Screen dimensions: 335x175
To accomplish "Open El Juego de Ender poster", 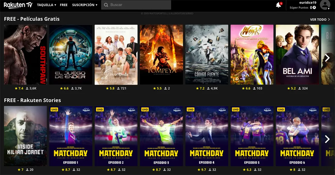I will pyautogui.click(x=71, y=55).
